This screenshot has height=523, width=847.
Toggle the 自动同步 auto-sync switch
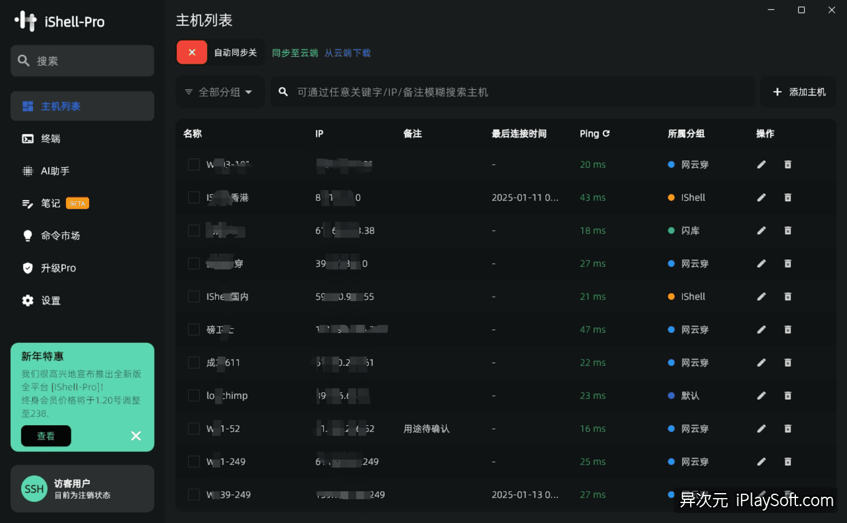(x=191, y=52)
